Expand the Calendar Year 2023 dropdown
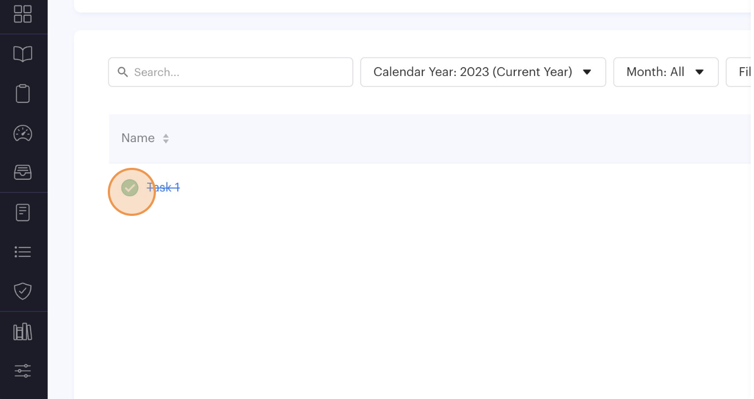This screenshot has height=399, width=754. pos(483,72)
